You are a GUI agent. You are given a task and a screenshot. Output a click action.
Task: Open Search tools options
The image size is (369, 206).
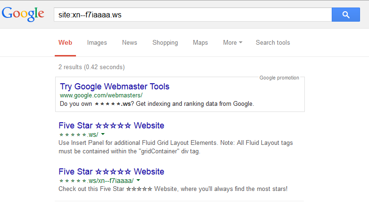pyautogui.click(x=273, y=43)
